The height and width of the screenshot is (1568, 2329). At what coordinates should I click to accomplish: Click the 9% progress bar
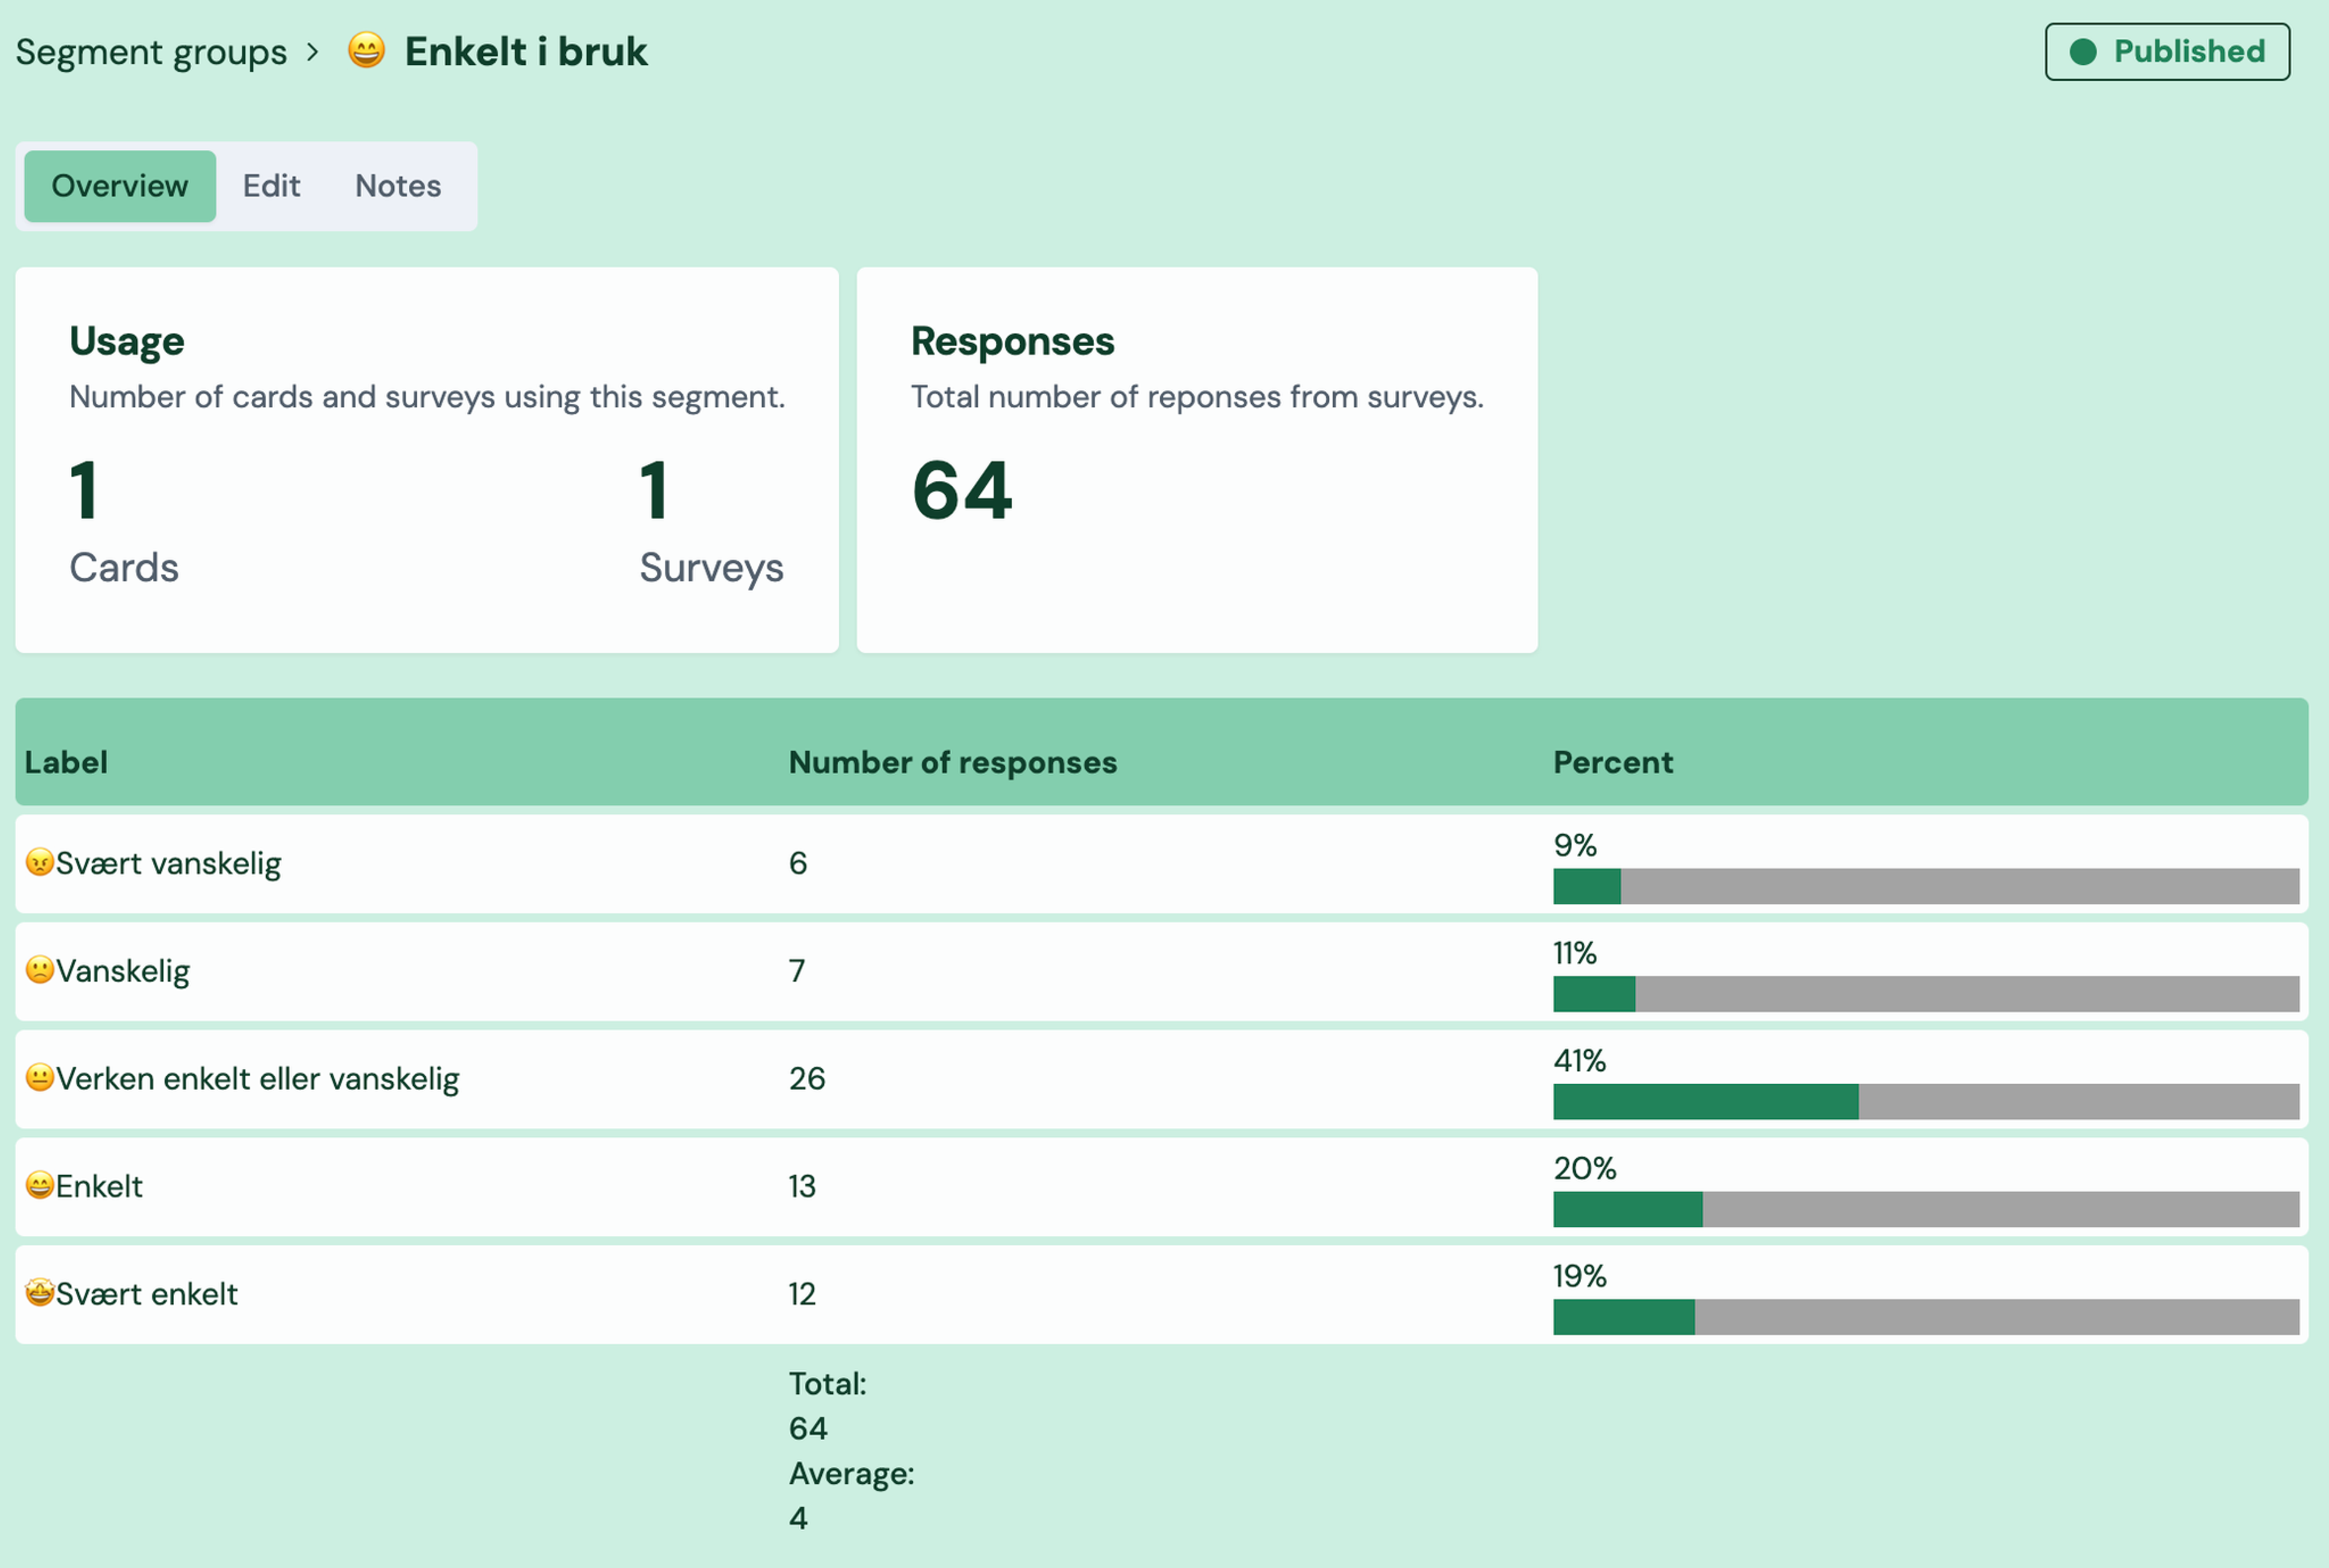click(1926, 887)
